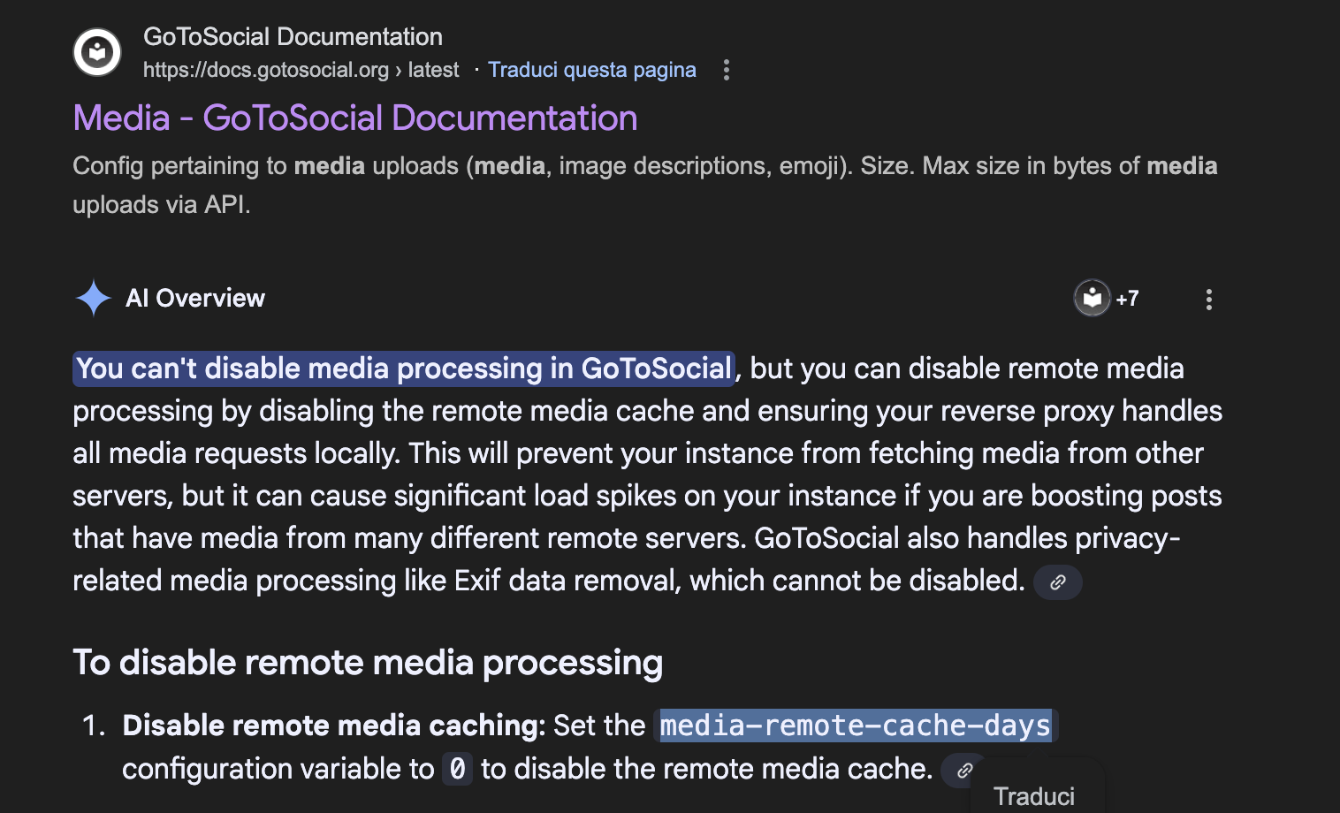
Task: Open "Media - GoToSocial Documentation" result title
Action: [355, 118]
